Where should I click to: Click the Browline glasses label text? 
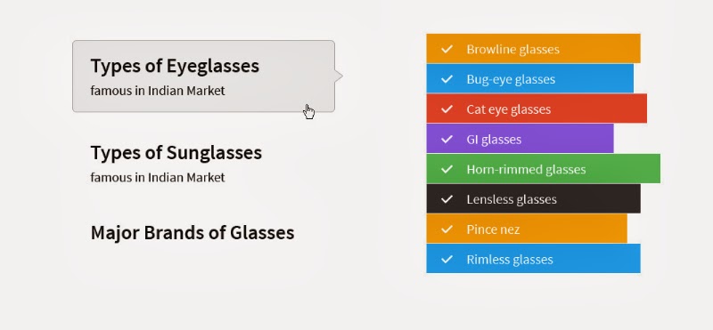[x=513, y=49]
